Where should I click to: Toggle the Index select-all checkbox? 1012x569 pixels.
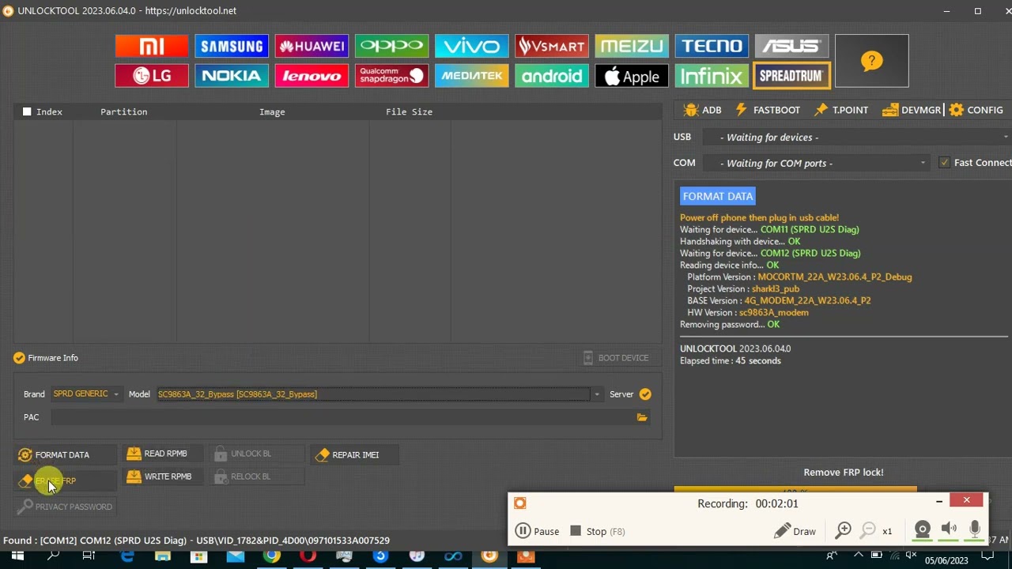(27, 111)
